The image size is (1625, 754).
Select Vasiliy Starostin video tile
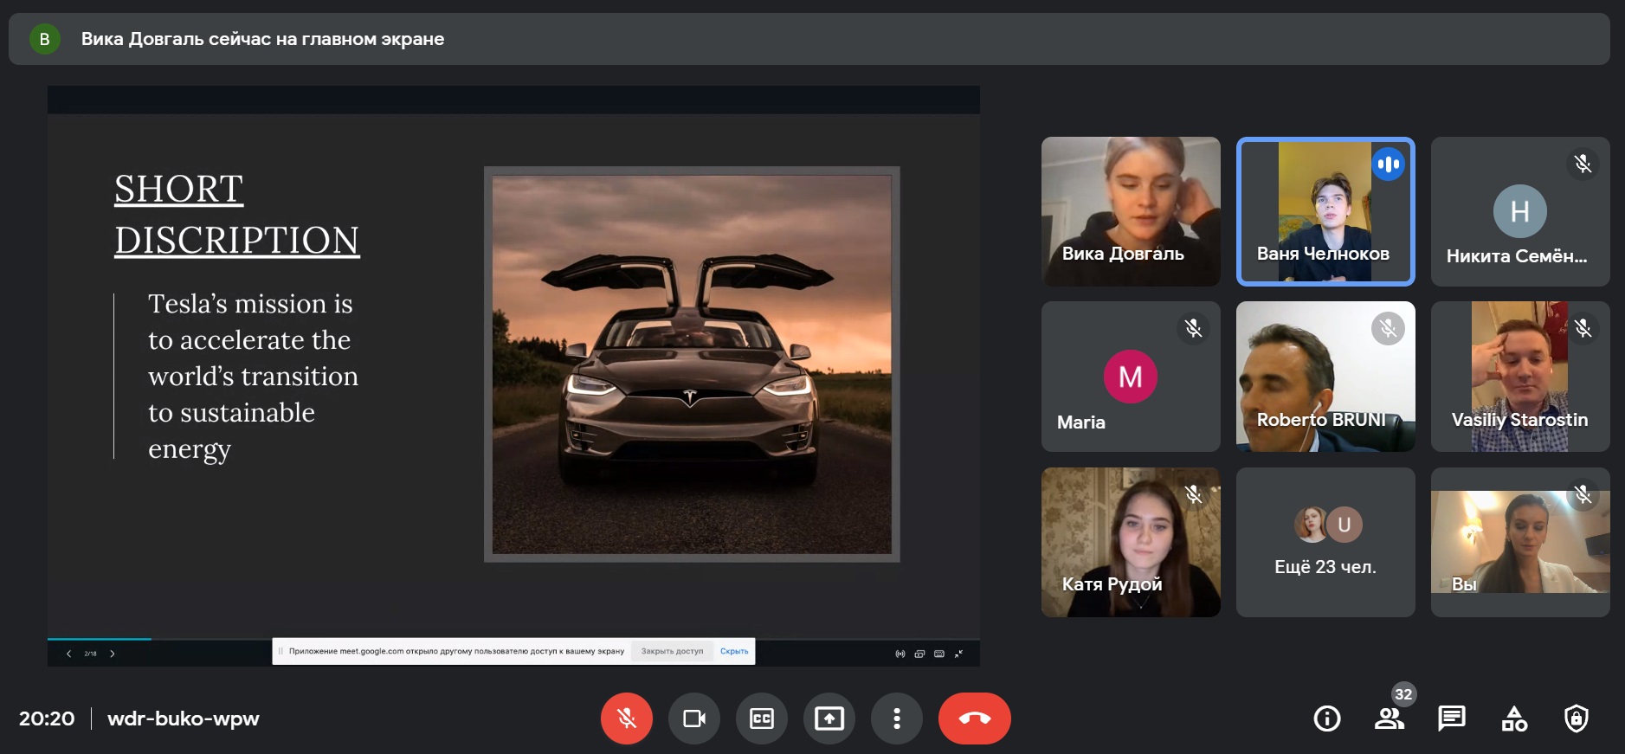coord(1520,377)
